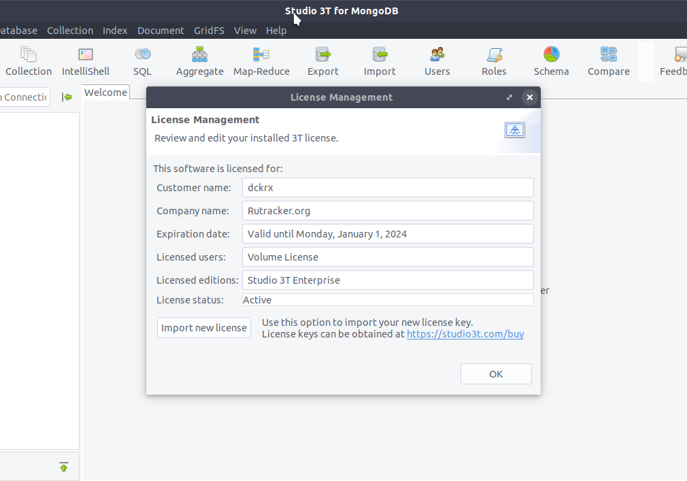Open the View menu
687x481 pixels.
pyautogui.click(x=245, y=31)
